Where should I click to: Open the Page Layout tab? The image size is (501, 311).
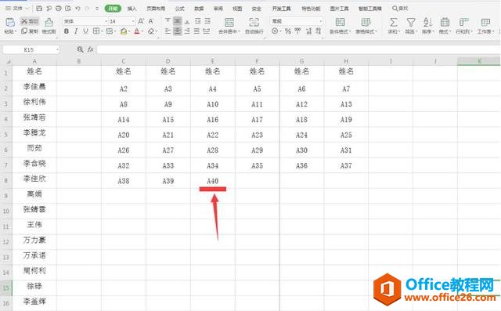[156, 9]
